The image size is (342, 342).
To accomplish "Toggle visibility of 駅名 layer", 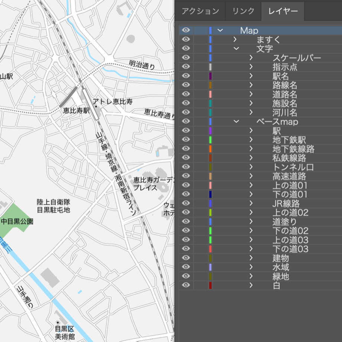I will tap(186, 76).
